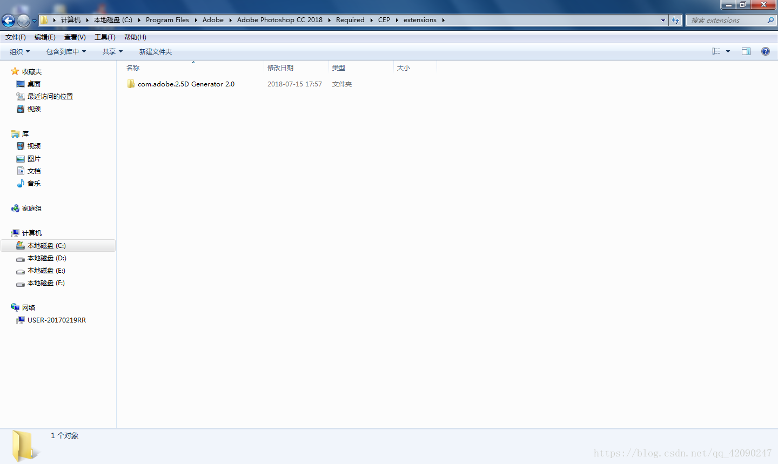
Task: Open the 组织 dropdown
Action: point(20,51)
